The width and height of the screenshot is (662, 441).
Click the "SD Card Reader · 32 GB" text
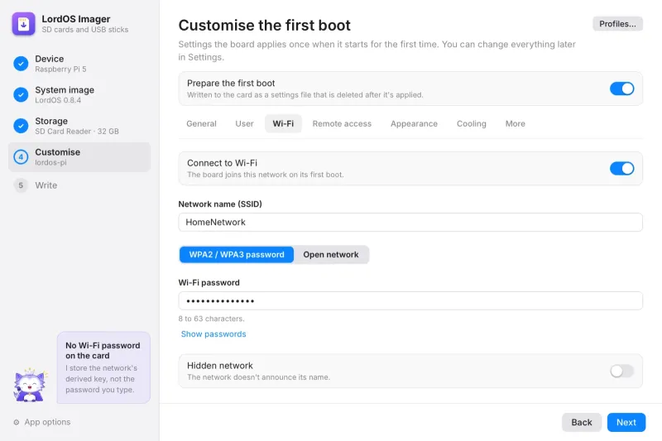(77, 132)
